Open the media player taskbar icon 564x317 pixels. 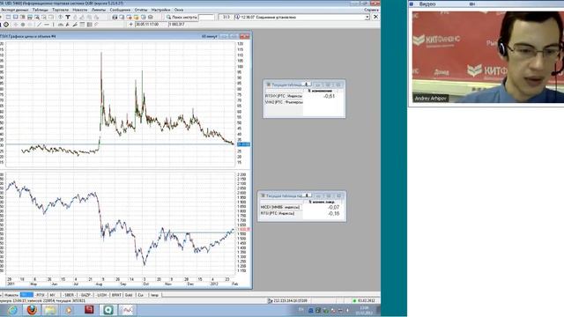[x=69, y=310]
